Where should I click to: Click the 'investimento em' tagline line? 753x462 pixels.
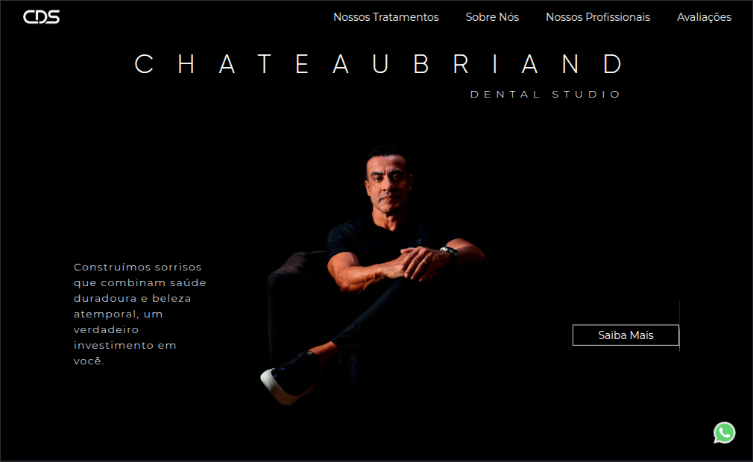tap(125, 346)
